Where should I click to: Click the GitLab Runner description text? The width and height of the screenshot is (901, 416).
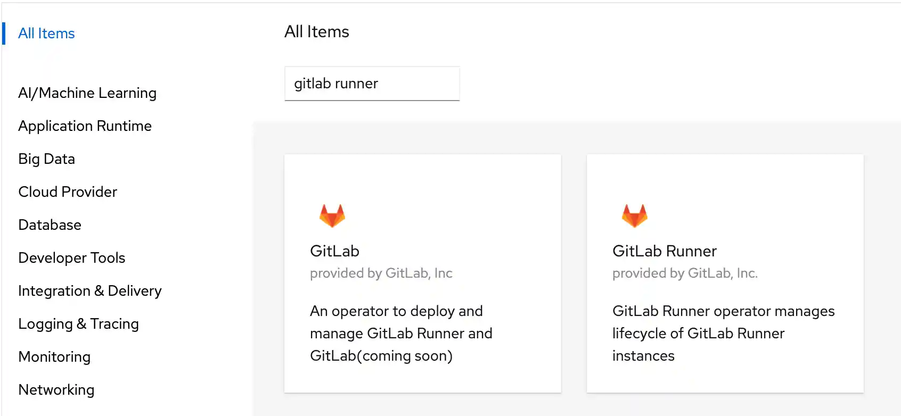(x=723, y=333)
